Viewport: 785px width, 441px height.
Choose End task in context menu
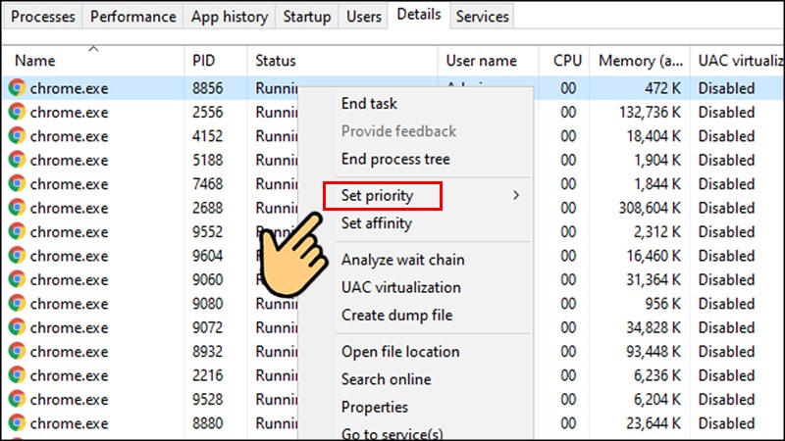pos(369,104)
